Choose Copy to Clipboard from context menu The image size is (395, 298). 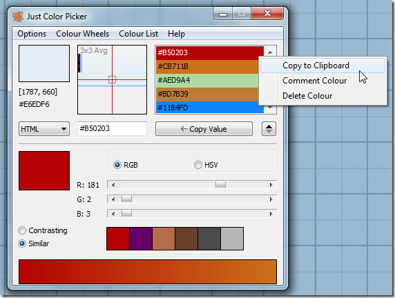click(322, 66)
